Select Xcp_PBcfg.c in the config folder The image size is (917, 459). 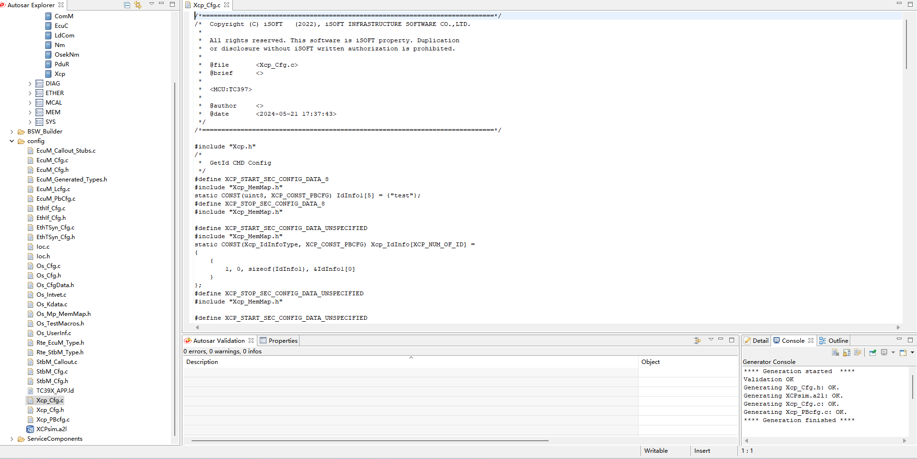(x=53, y=420)
